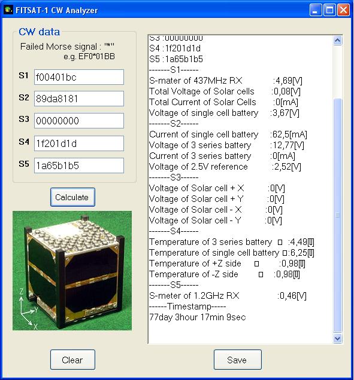Save the decoded telemetry results
This screenshot has width=354, height=380.
(238, 360)
